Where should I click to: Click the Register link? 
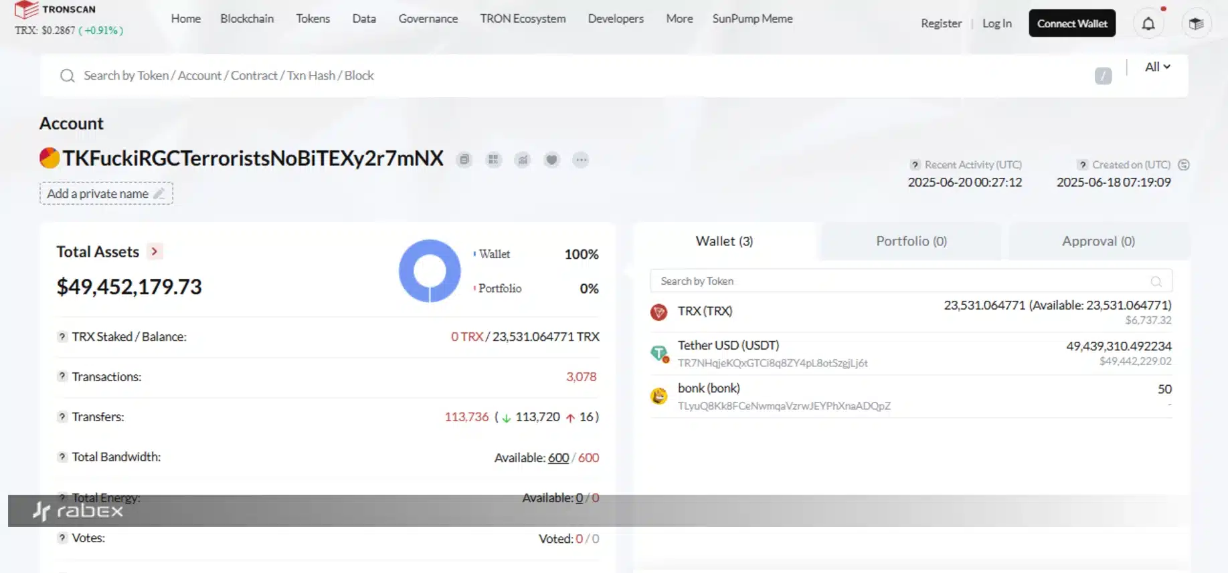(x=941, y=23)
